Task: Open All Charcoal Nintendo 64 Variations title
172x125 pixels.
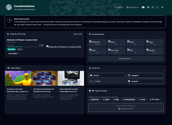Action: click(44, 90)
